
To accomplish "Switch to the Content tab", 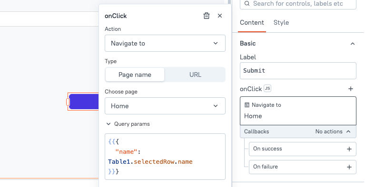I will (252, 22).
